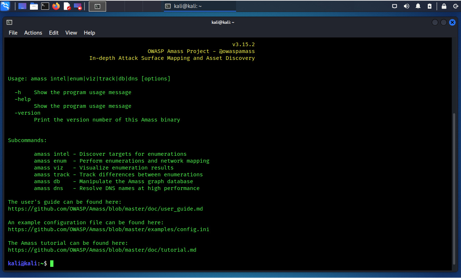
Task: Open the File menu in the terminal
Action: (x=13, y=33)
